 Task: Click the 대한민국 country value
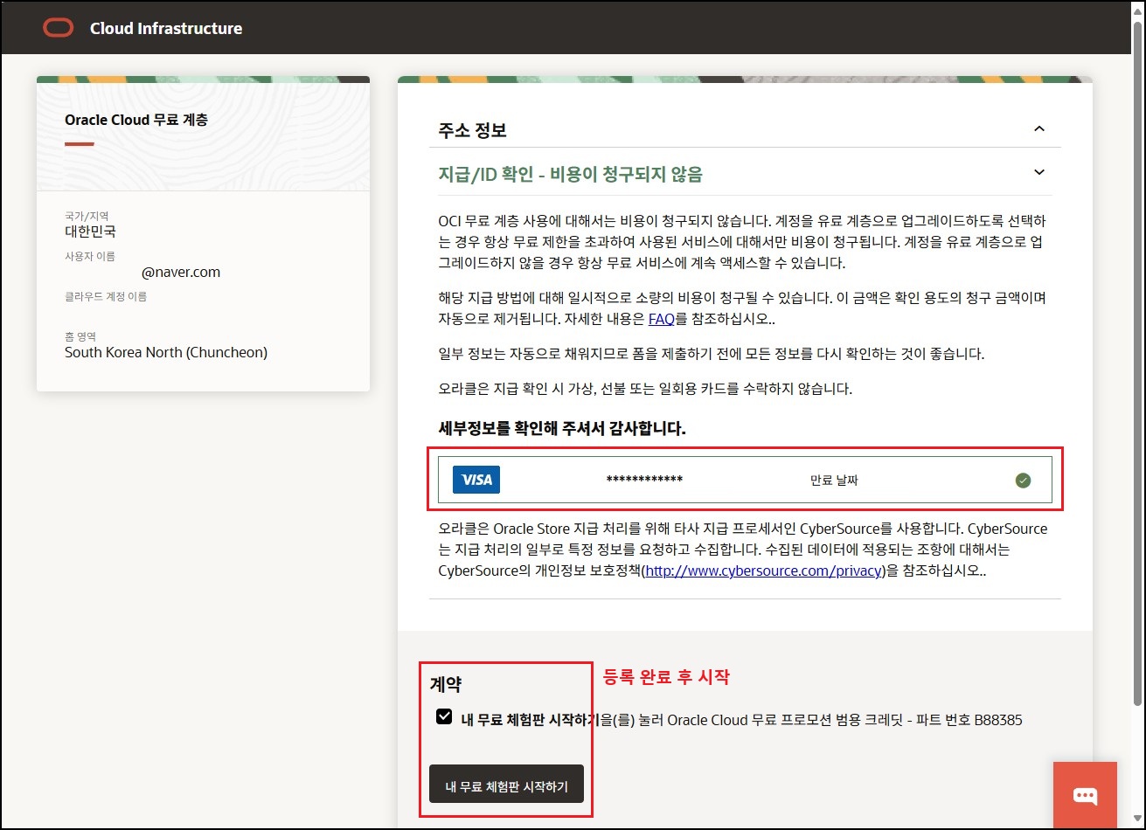90,232
